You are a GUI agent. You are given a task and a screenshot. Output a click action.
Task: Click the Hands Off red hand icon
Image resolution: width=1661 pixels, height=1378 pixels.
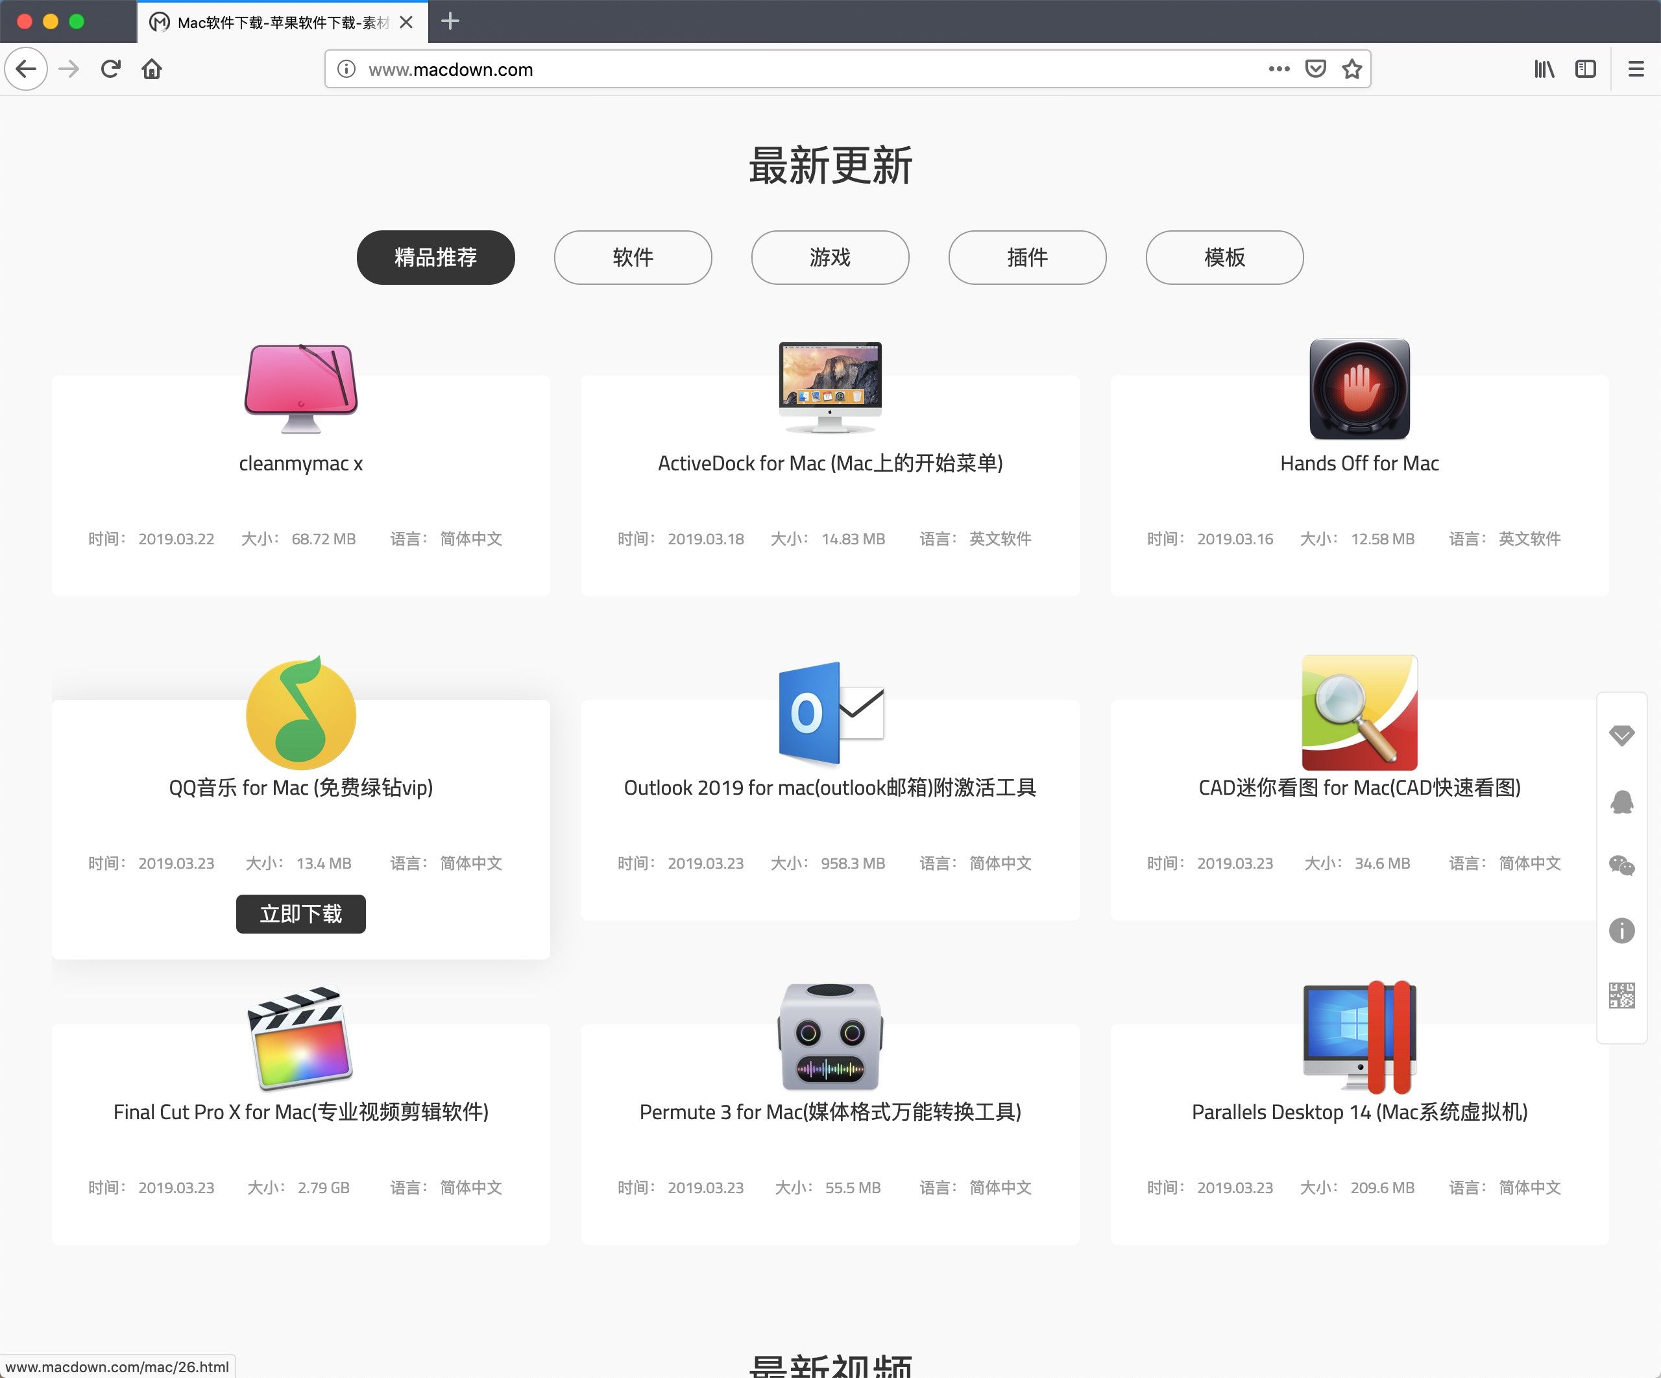(1360, 389)
